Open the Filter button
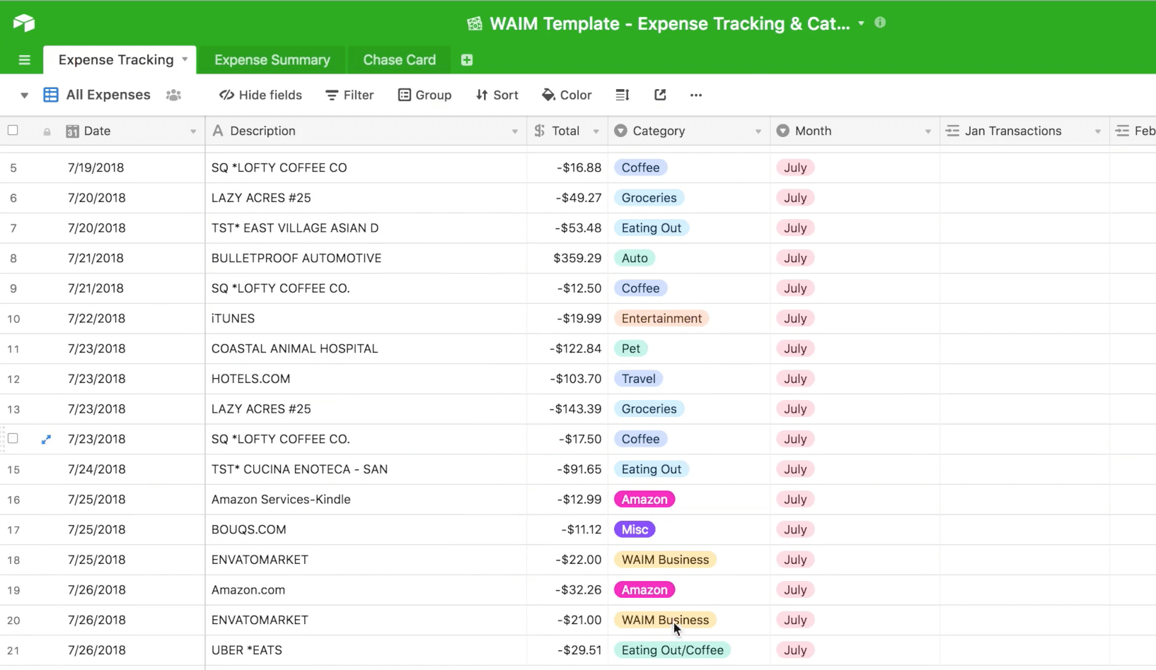The width and height of the screenshot is (1156, 670). click(x=349, y=95)
